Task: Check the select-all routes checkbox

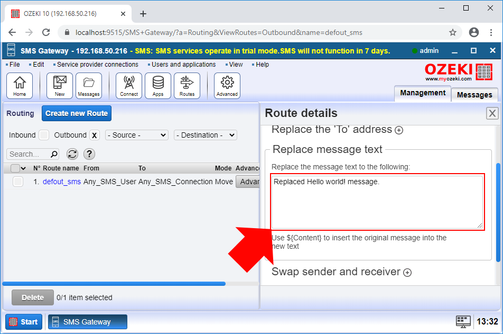Action: pos(15,168)
